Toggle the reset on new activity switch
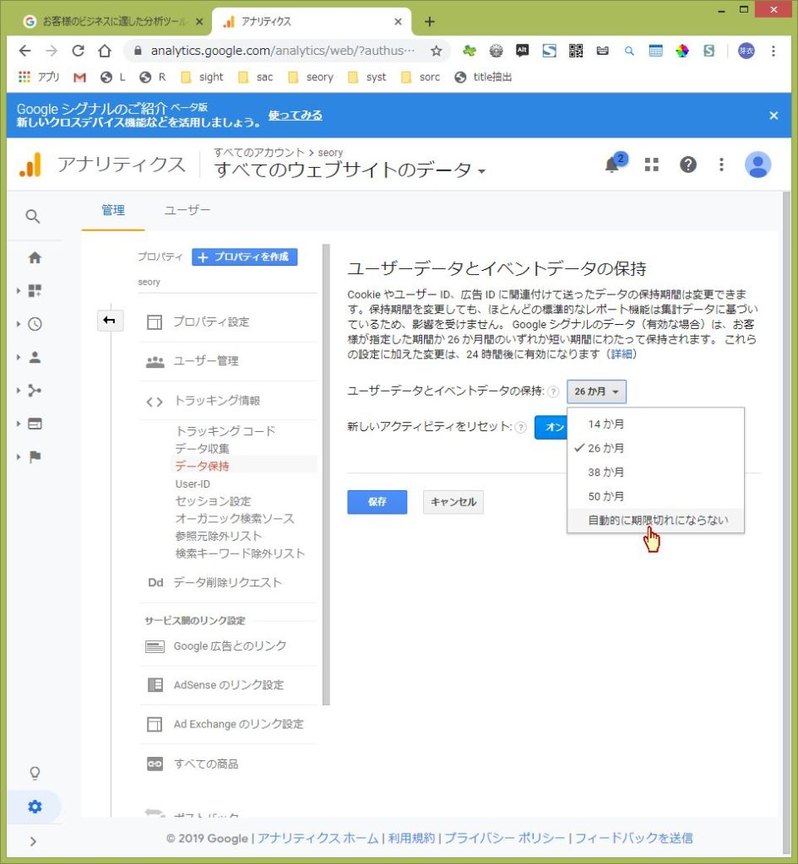Viewport: 798px width, 864px height. pos(551,427)
